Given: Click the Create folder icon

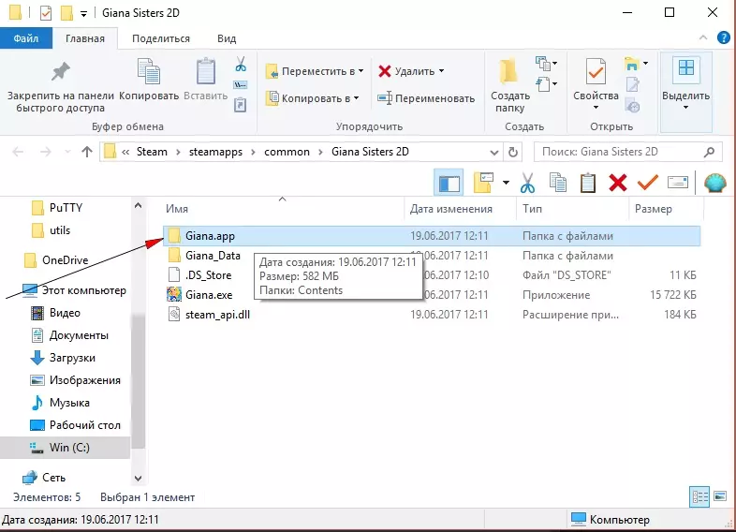Looking at the screenshot, I should (508, 71).
